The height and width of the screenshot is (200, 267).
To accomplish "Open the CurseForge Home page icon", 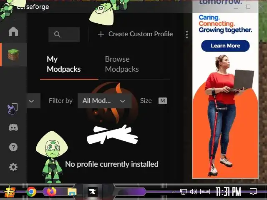I will click(13, 32).
